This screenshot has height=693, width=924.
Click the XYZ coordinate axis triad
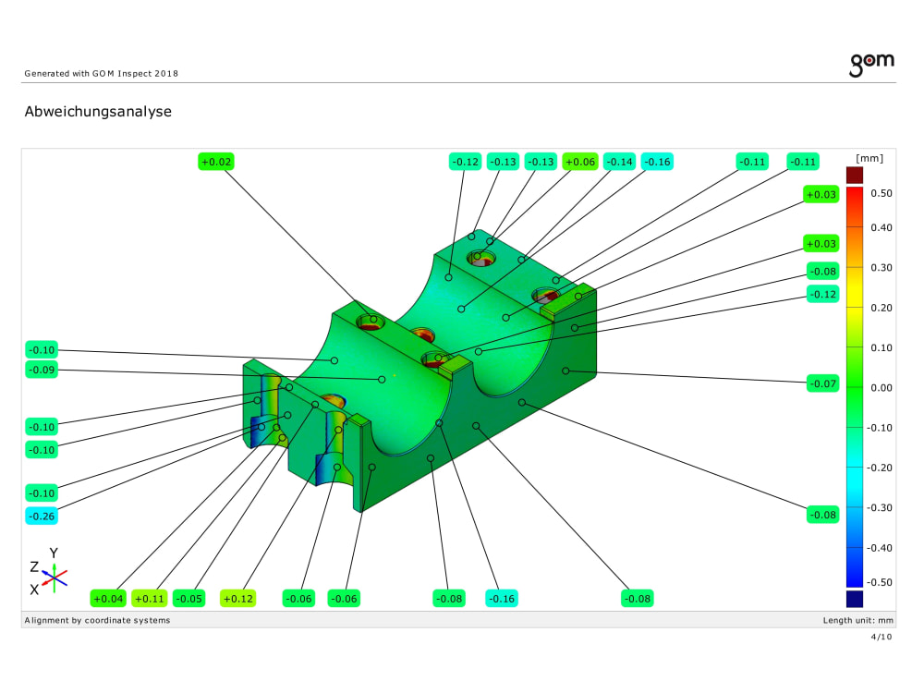point(48,572)
